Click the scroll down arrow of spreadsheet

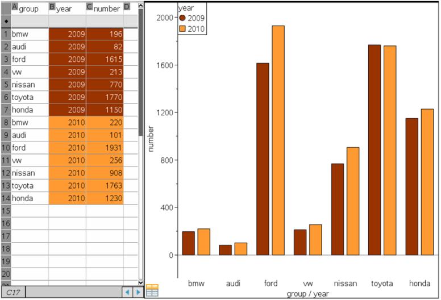pos(140,282)
